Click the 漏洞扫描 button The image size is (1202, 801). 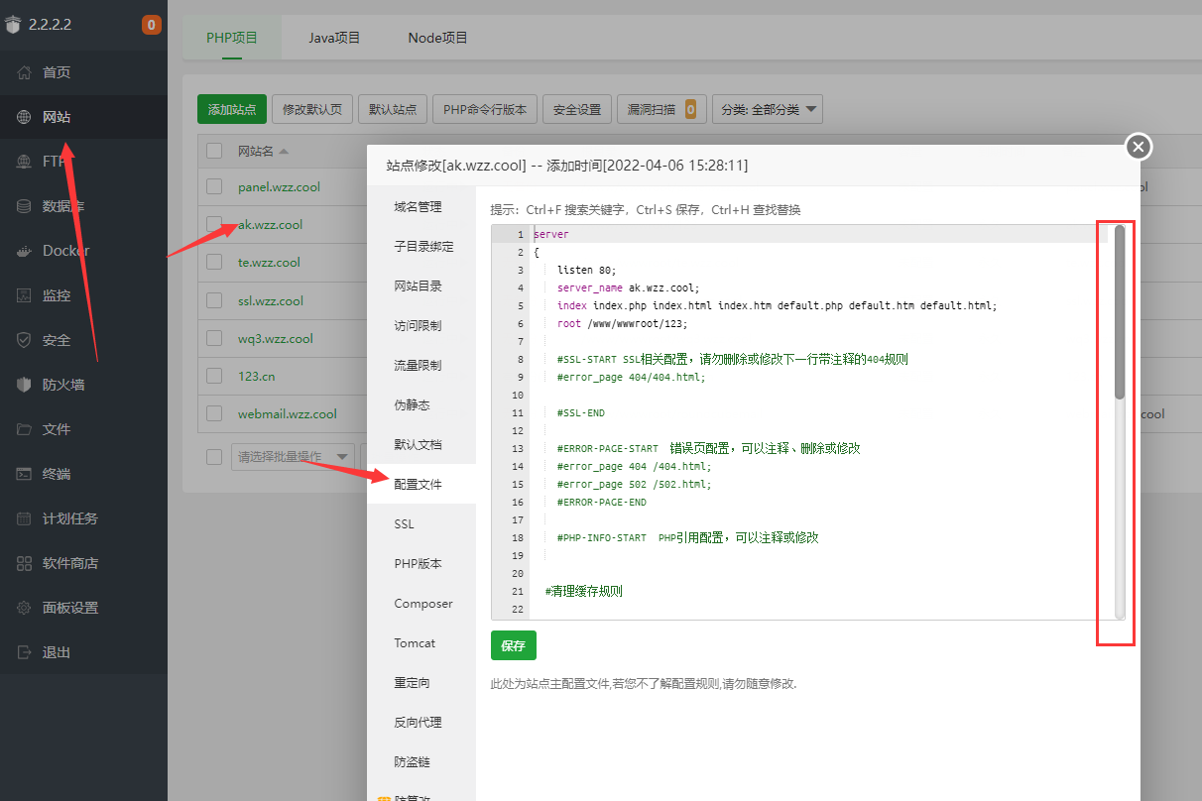(661, 109)
